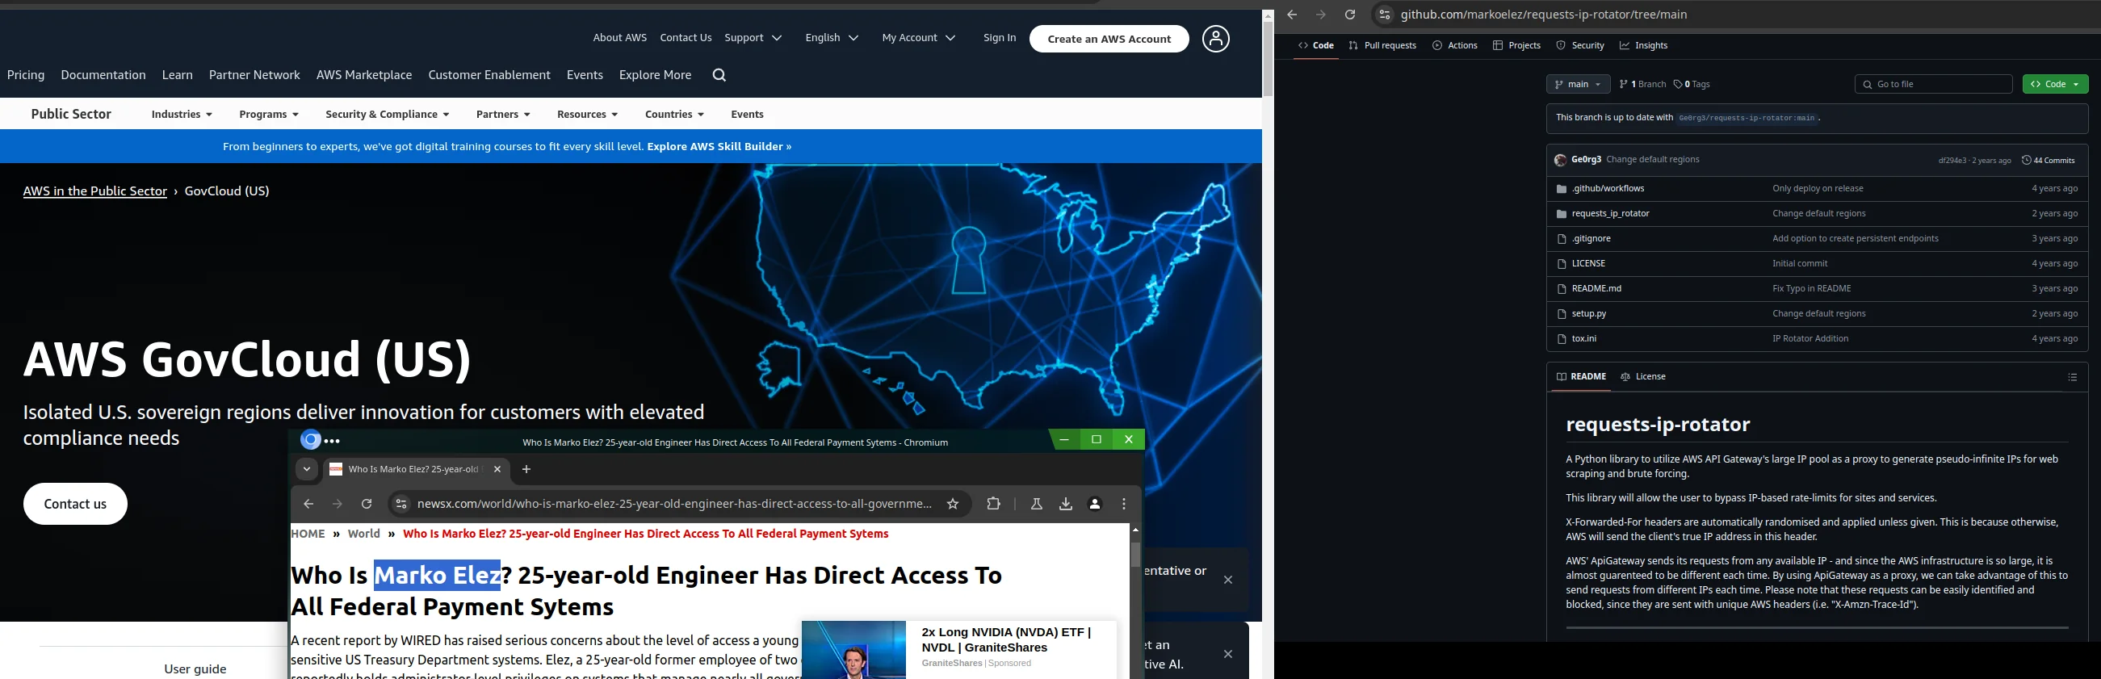Bookmark the newsx page with the star icon
The image size is (2101, 679).
point(953,504)
